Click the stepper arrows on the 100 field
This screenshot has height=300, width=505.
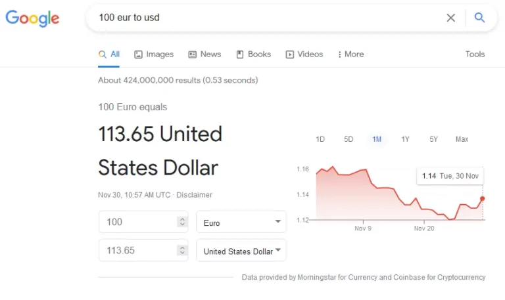tap(182, 221)
